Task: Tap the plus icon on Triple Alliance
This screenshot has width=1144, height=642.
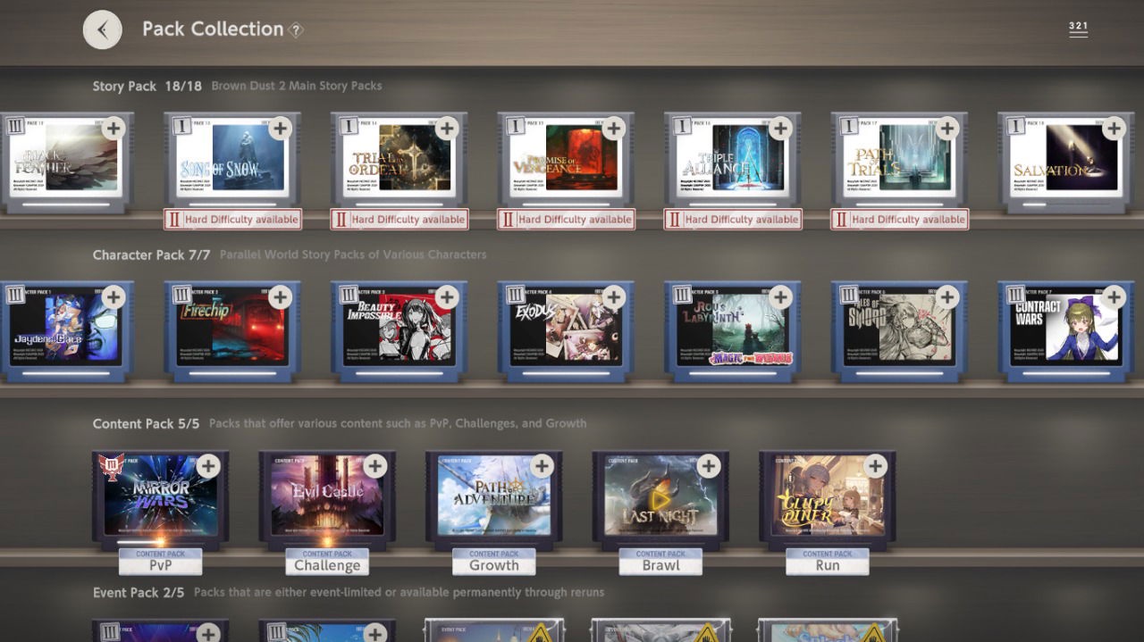Action: point(781,128)
